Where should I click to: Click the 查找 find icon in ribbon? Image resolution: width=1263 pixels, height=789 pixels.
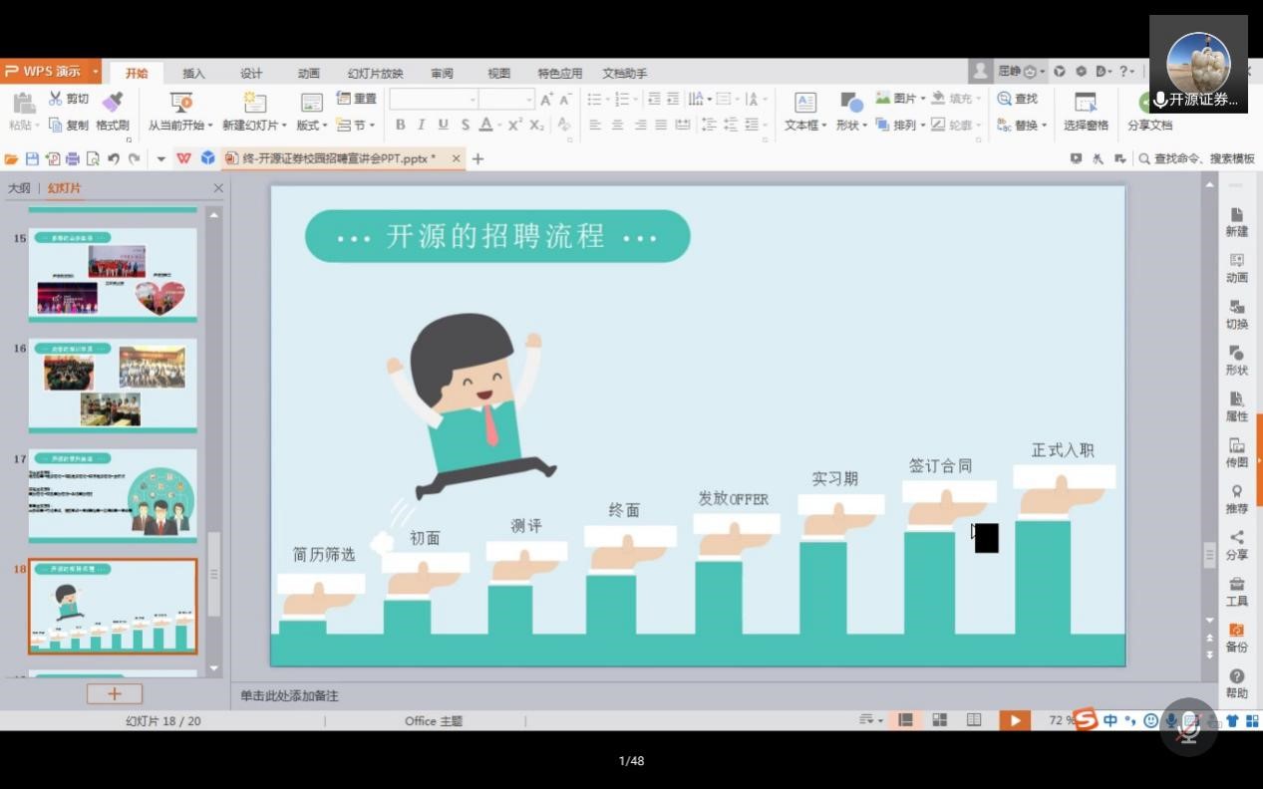(1018, 99)
